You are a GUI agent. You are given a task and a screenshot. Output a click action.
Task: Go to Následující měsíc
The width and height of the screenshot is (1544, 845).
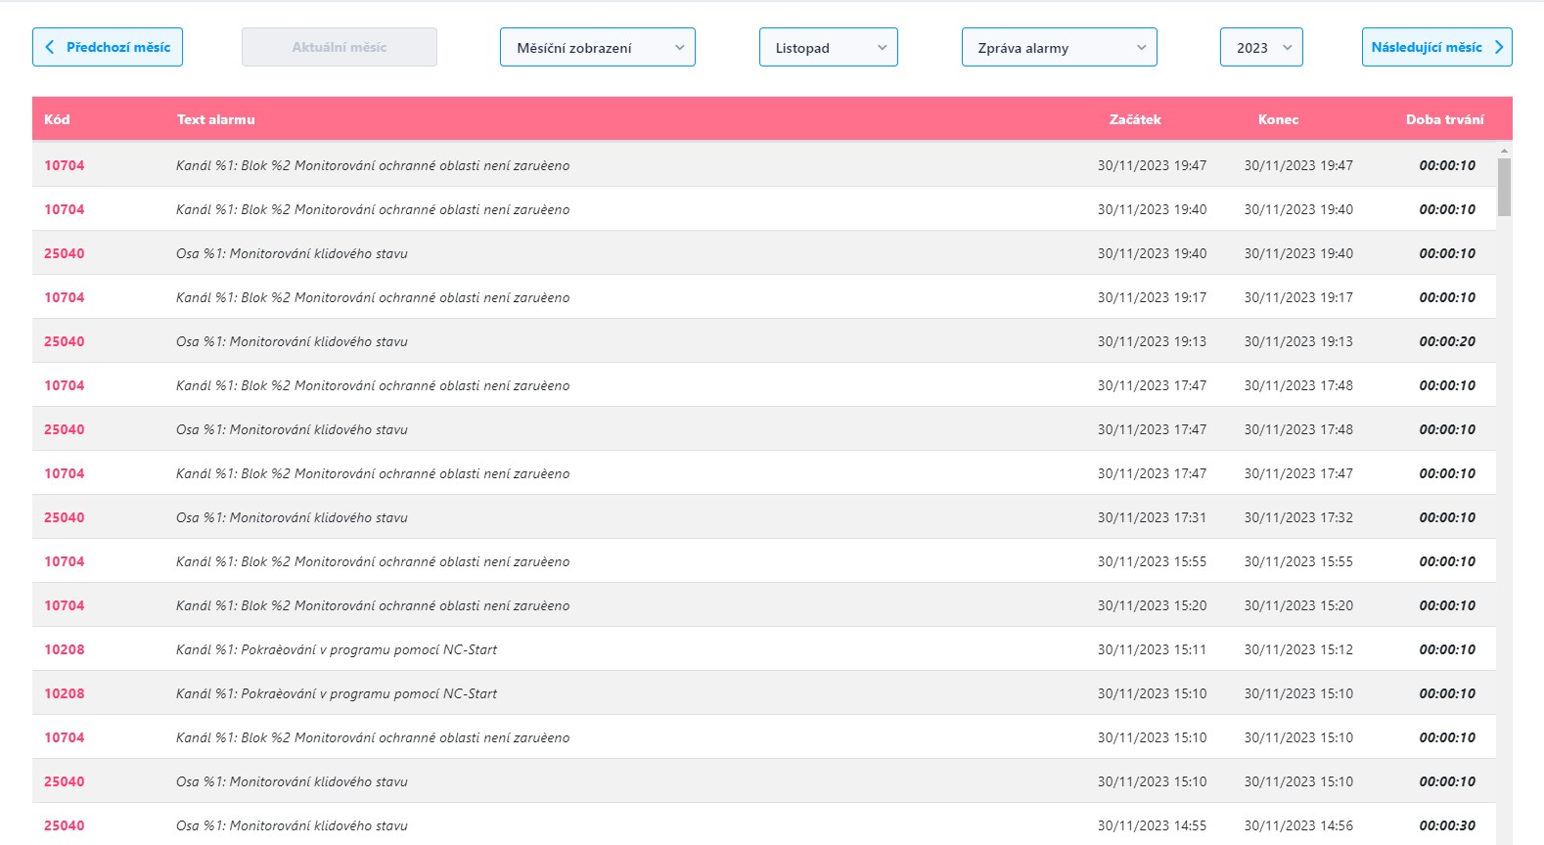click(x=1435, y=47)
